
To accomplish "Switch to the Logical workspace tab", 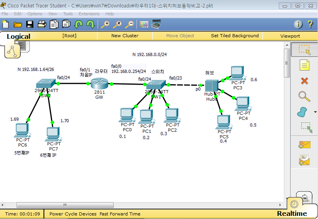I will click(x=18, y=36).
